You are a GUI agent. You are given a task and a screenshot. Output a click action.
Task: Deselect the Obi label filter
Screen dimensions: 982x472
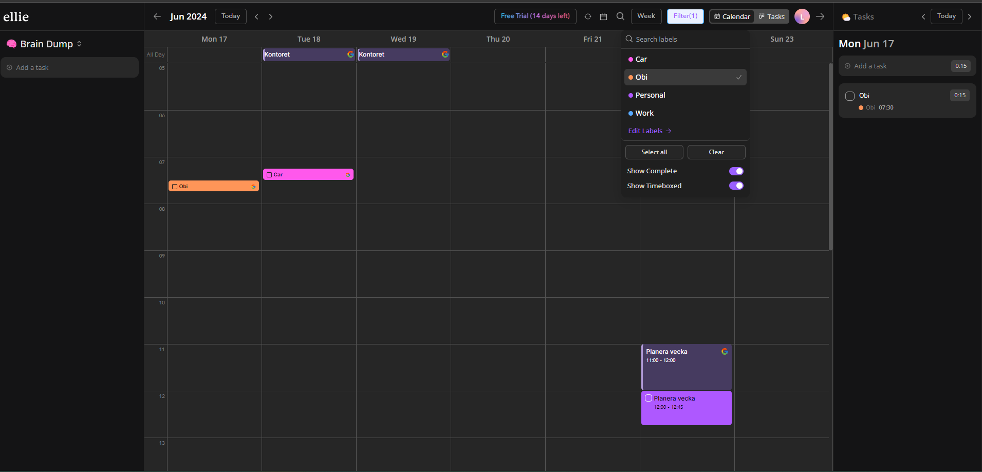pos(685,77)
